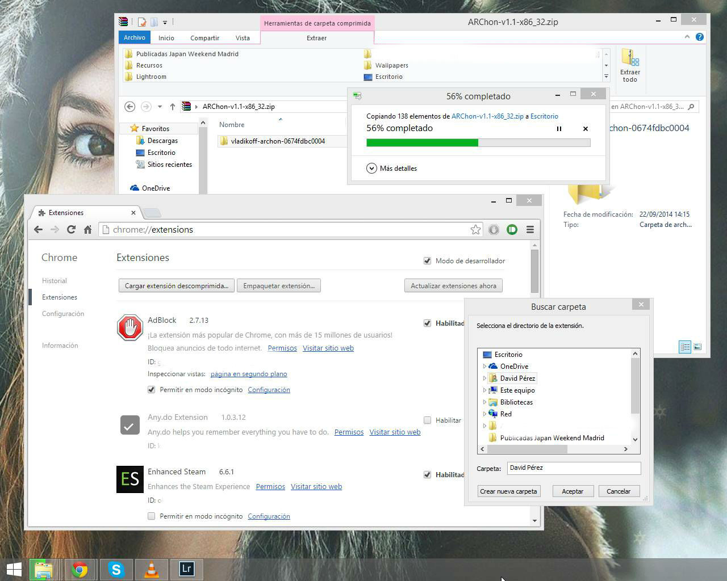
Task: Expand the OneDrive tree node
Action: 484,367
